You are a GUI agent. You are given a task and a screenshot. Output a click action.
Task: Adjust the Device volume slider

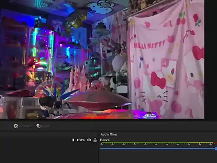159,149
